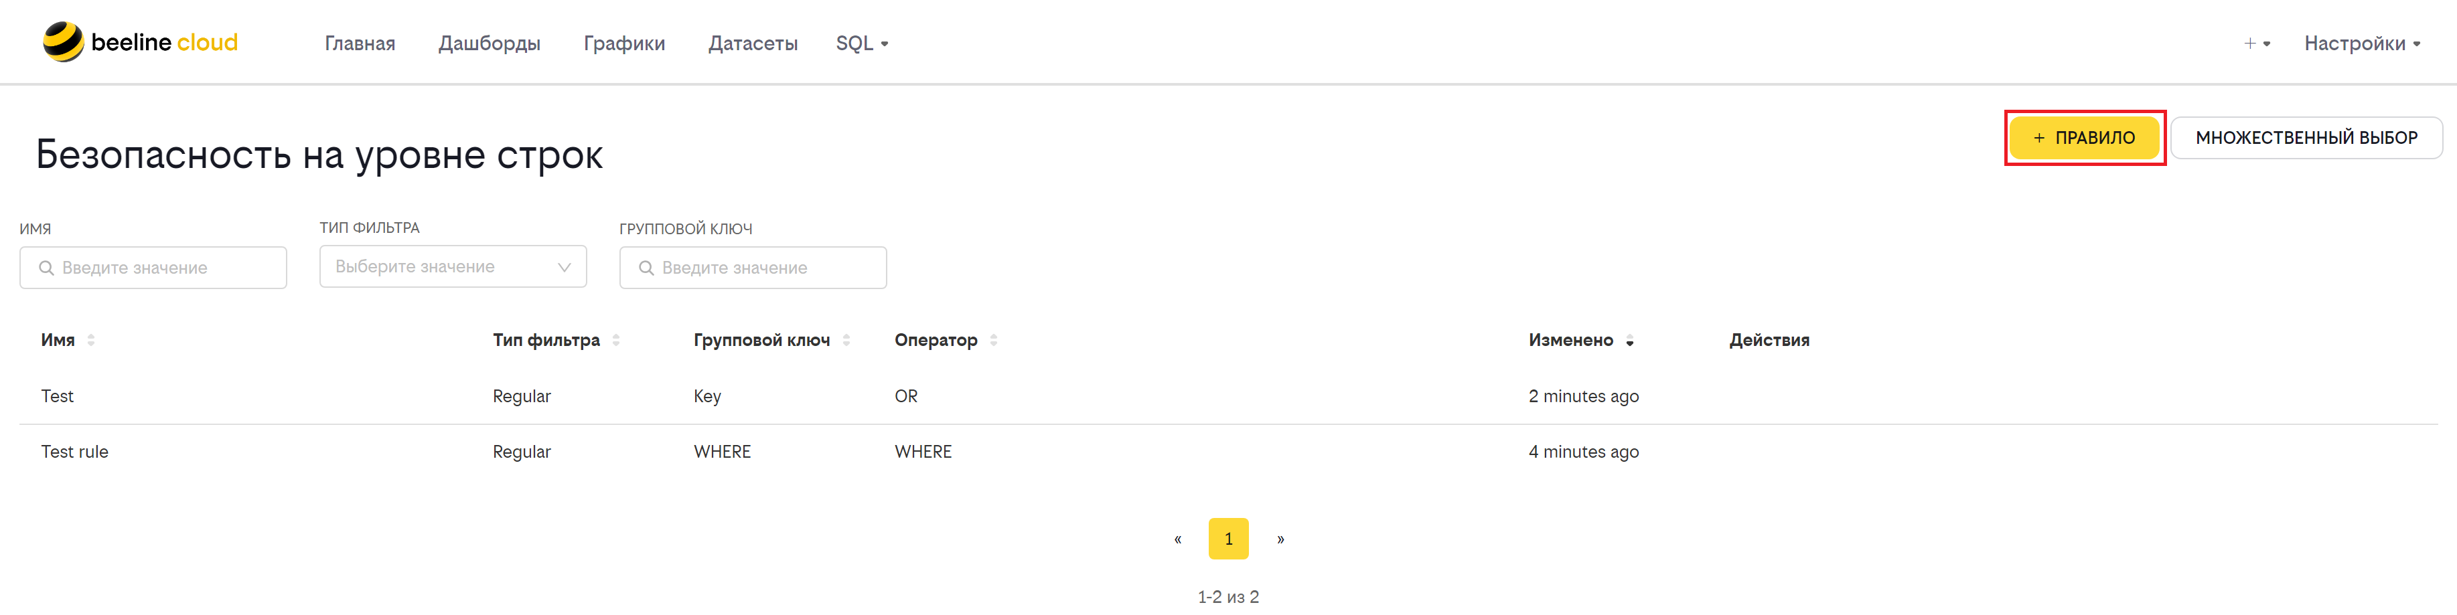
Task: Expand the Тип фильтра select box
Action: pos(453,266)
